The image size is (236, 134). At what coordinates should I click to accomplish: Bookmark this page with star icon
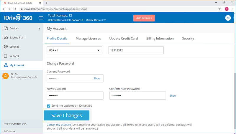(219, 9)
